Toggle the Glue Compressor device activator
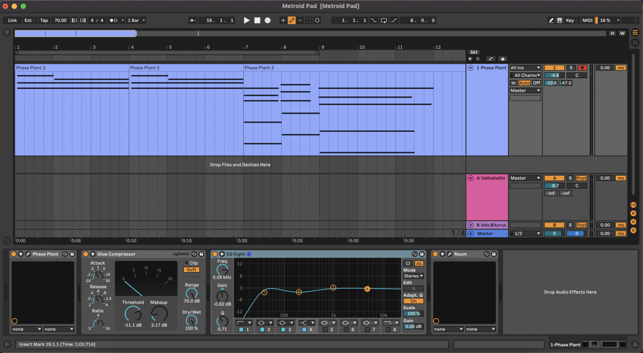Screen dimensions: 643x353 point(85,254)
